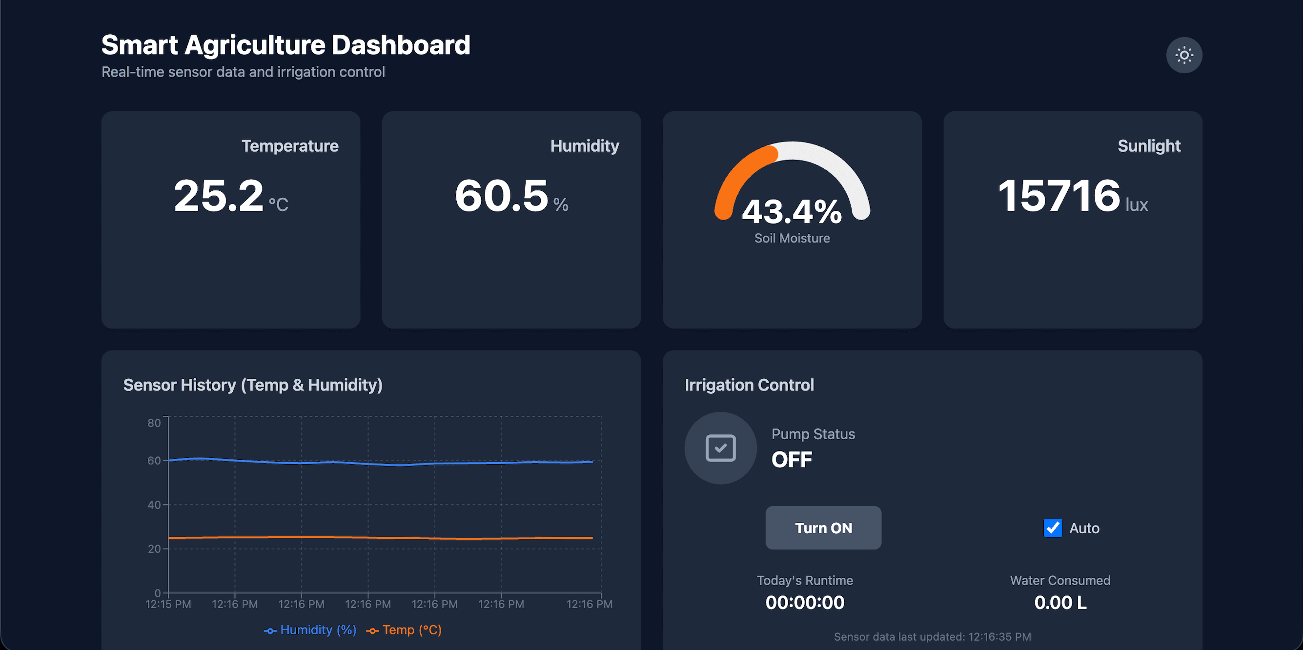Click the Sunlight 15716 lux reading
The image size is (1303, 650).
point(1059,196)
